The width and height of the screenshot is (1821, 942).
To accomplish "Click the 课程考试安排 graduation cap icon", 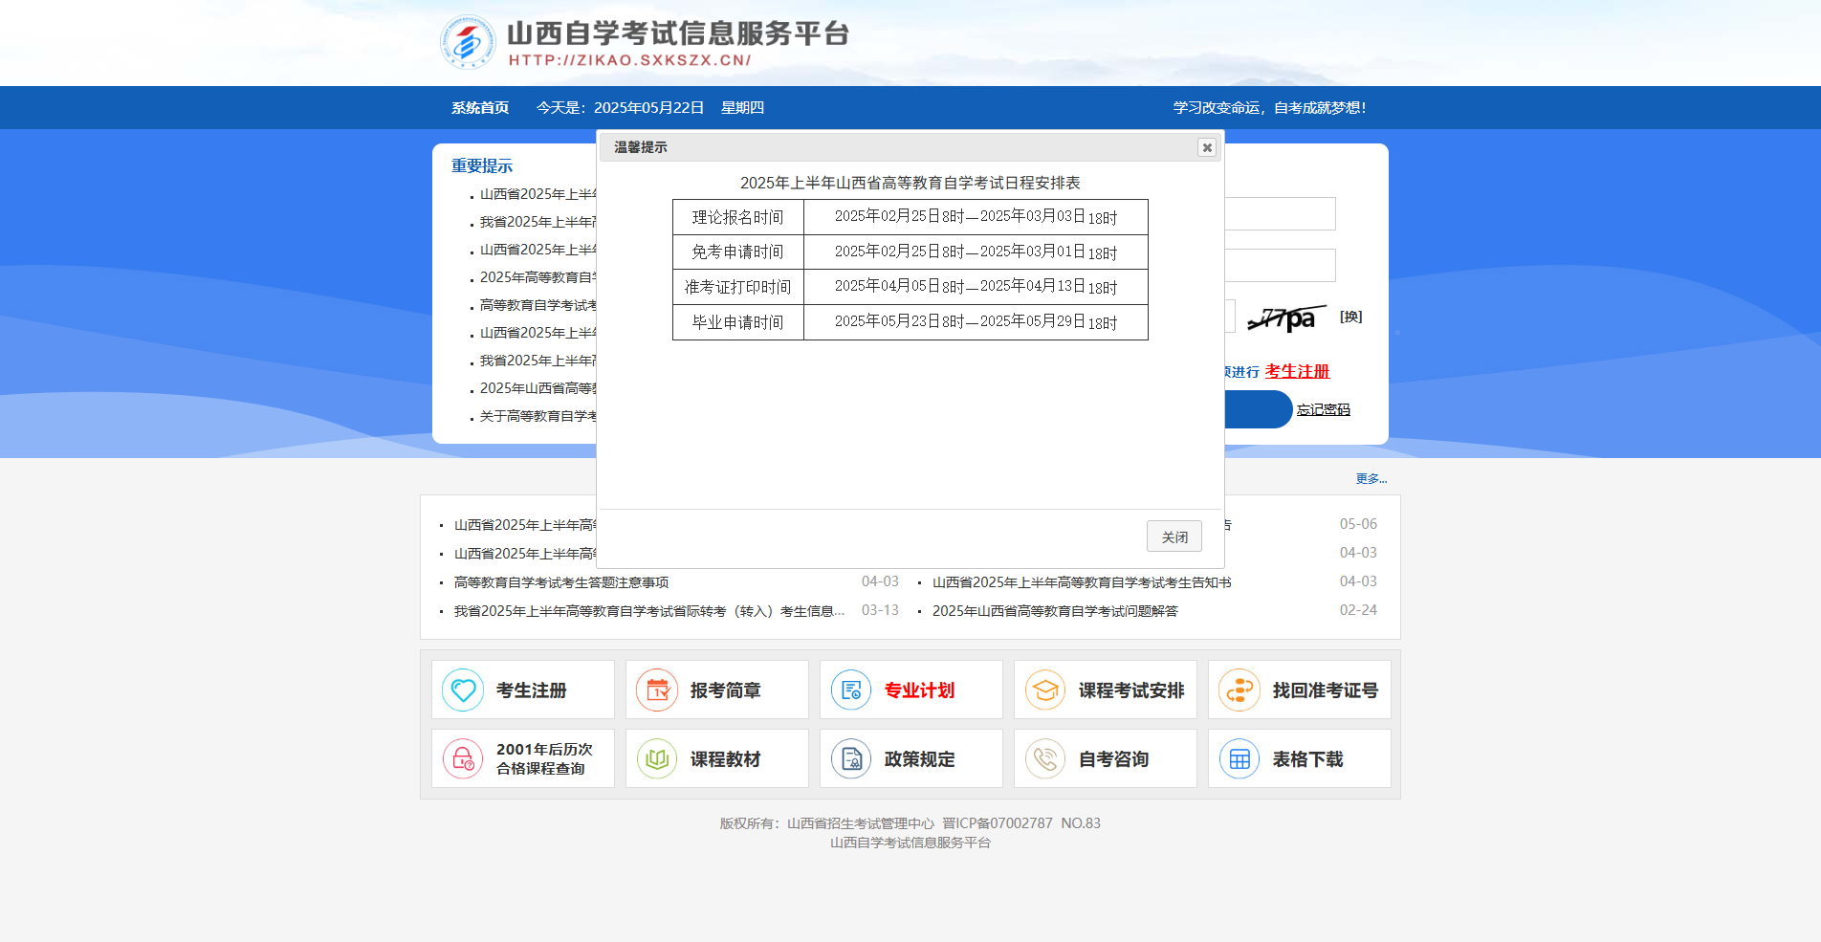I will pos(1045,689).
